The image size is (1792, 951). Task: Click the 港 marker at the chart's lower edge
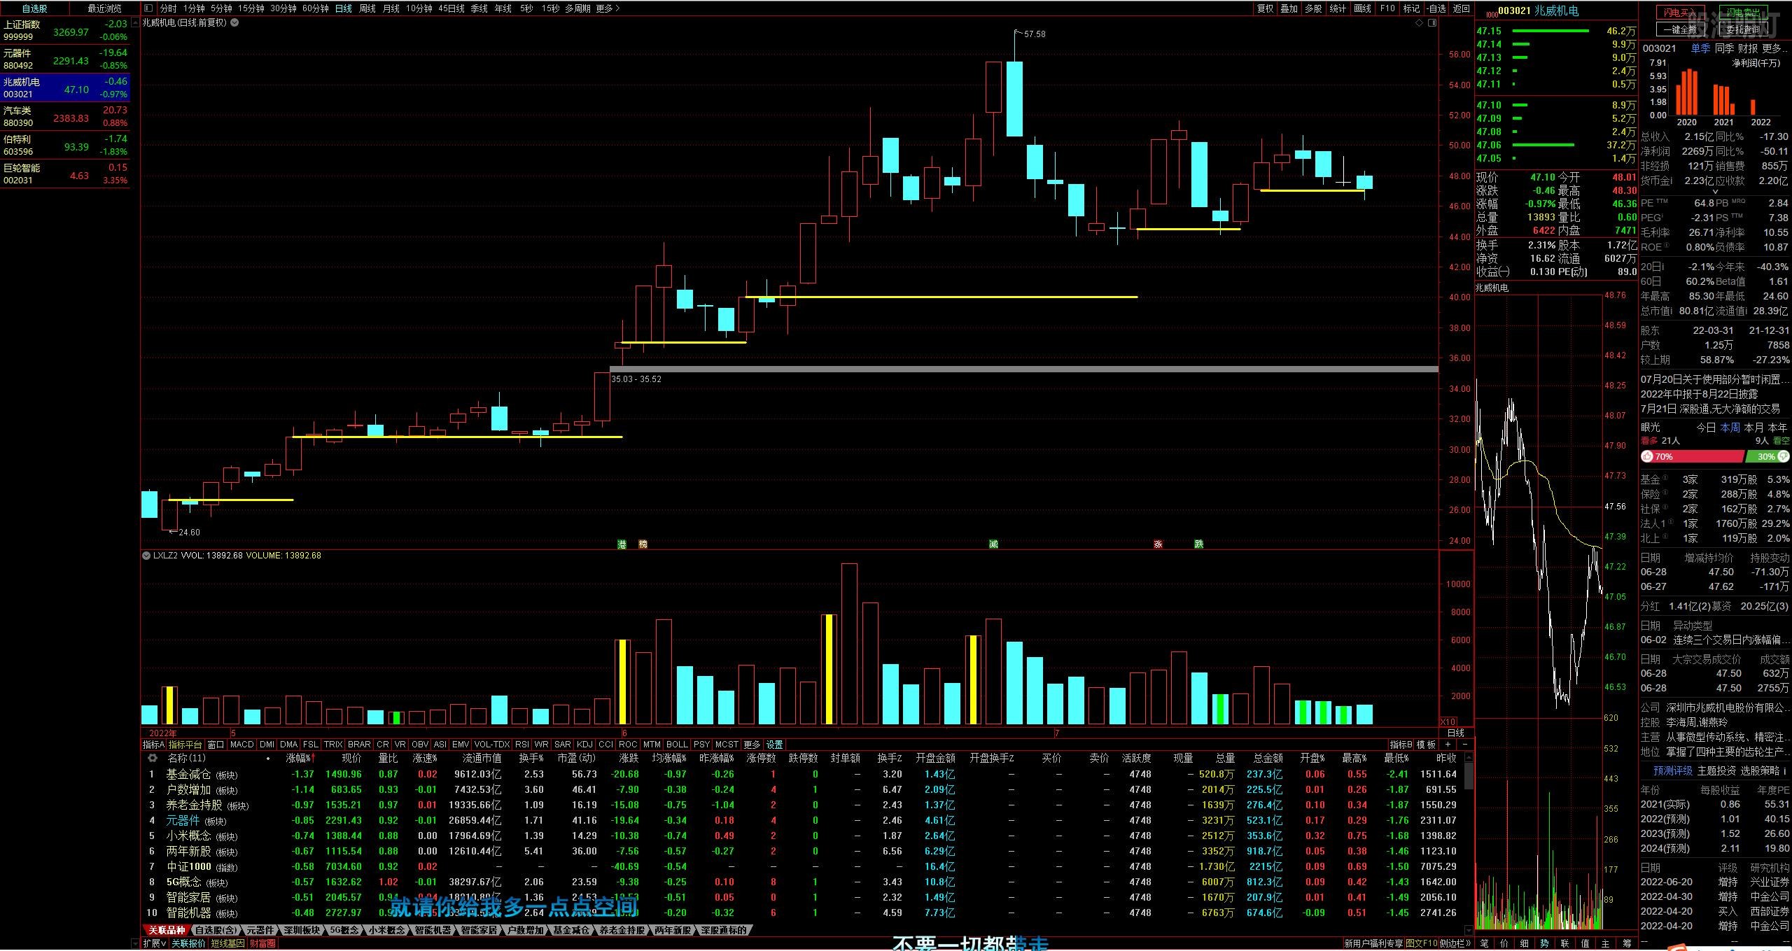[x=622, y=544]
